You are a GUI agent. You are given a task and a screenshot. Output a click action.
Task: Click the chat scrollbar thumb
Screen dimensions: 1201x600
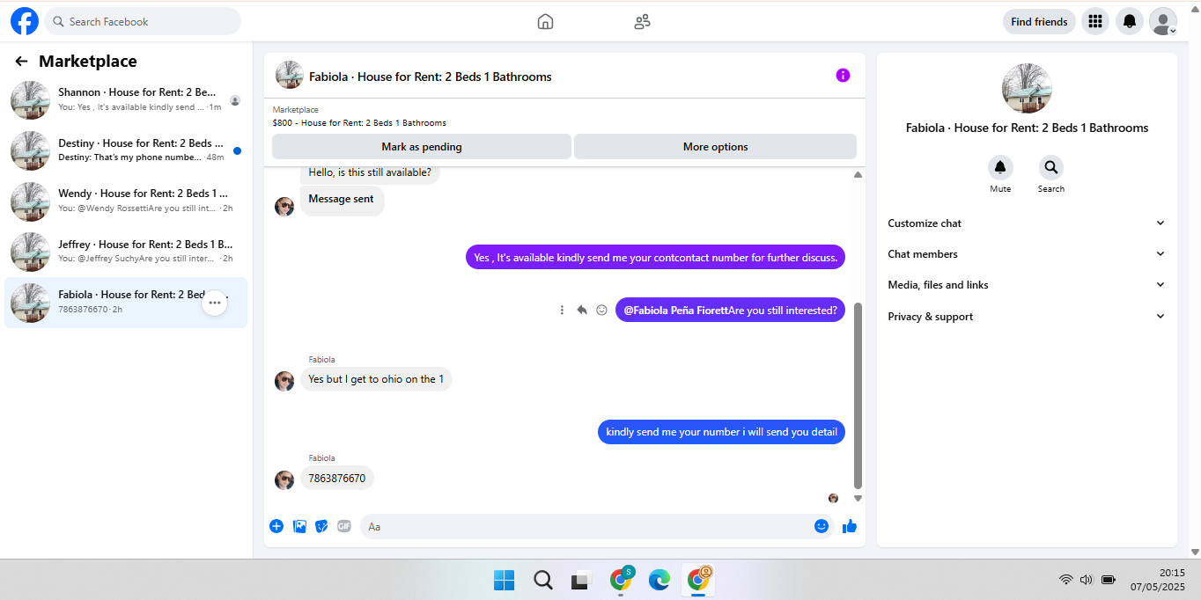tap(858, 396)
